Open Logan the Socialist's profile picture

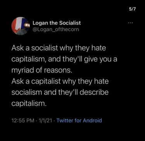tap(20, 26)
